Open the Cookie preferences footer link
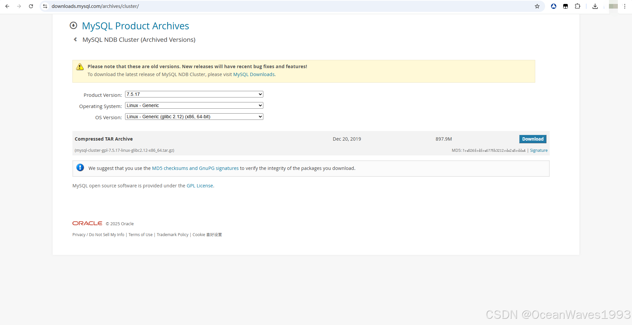The image size is (632, 325). [207, 235]
